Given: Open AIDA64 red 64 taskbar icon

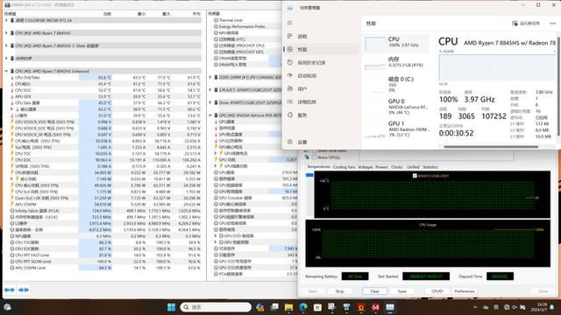Looking at the screenshot, I should click(375, 307).
